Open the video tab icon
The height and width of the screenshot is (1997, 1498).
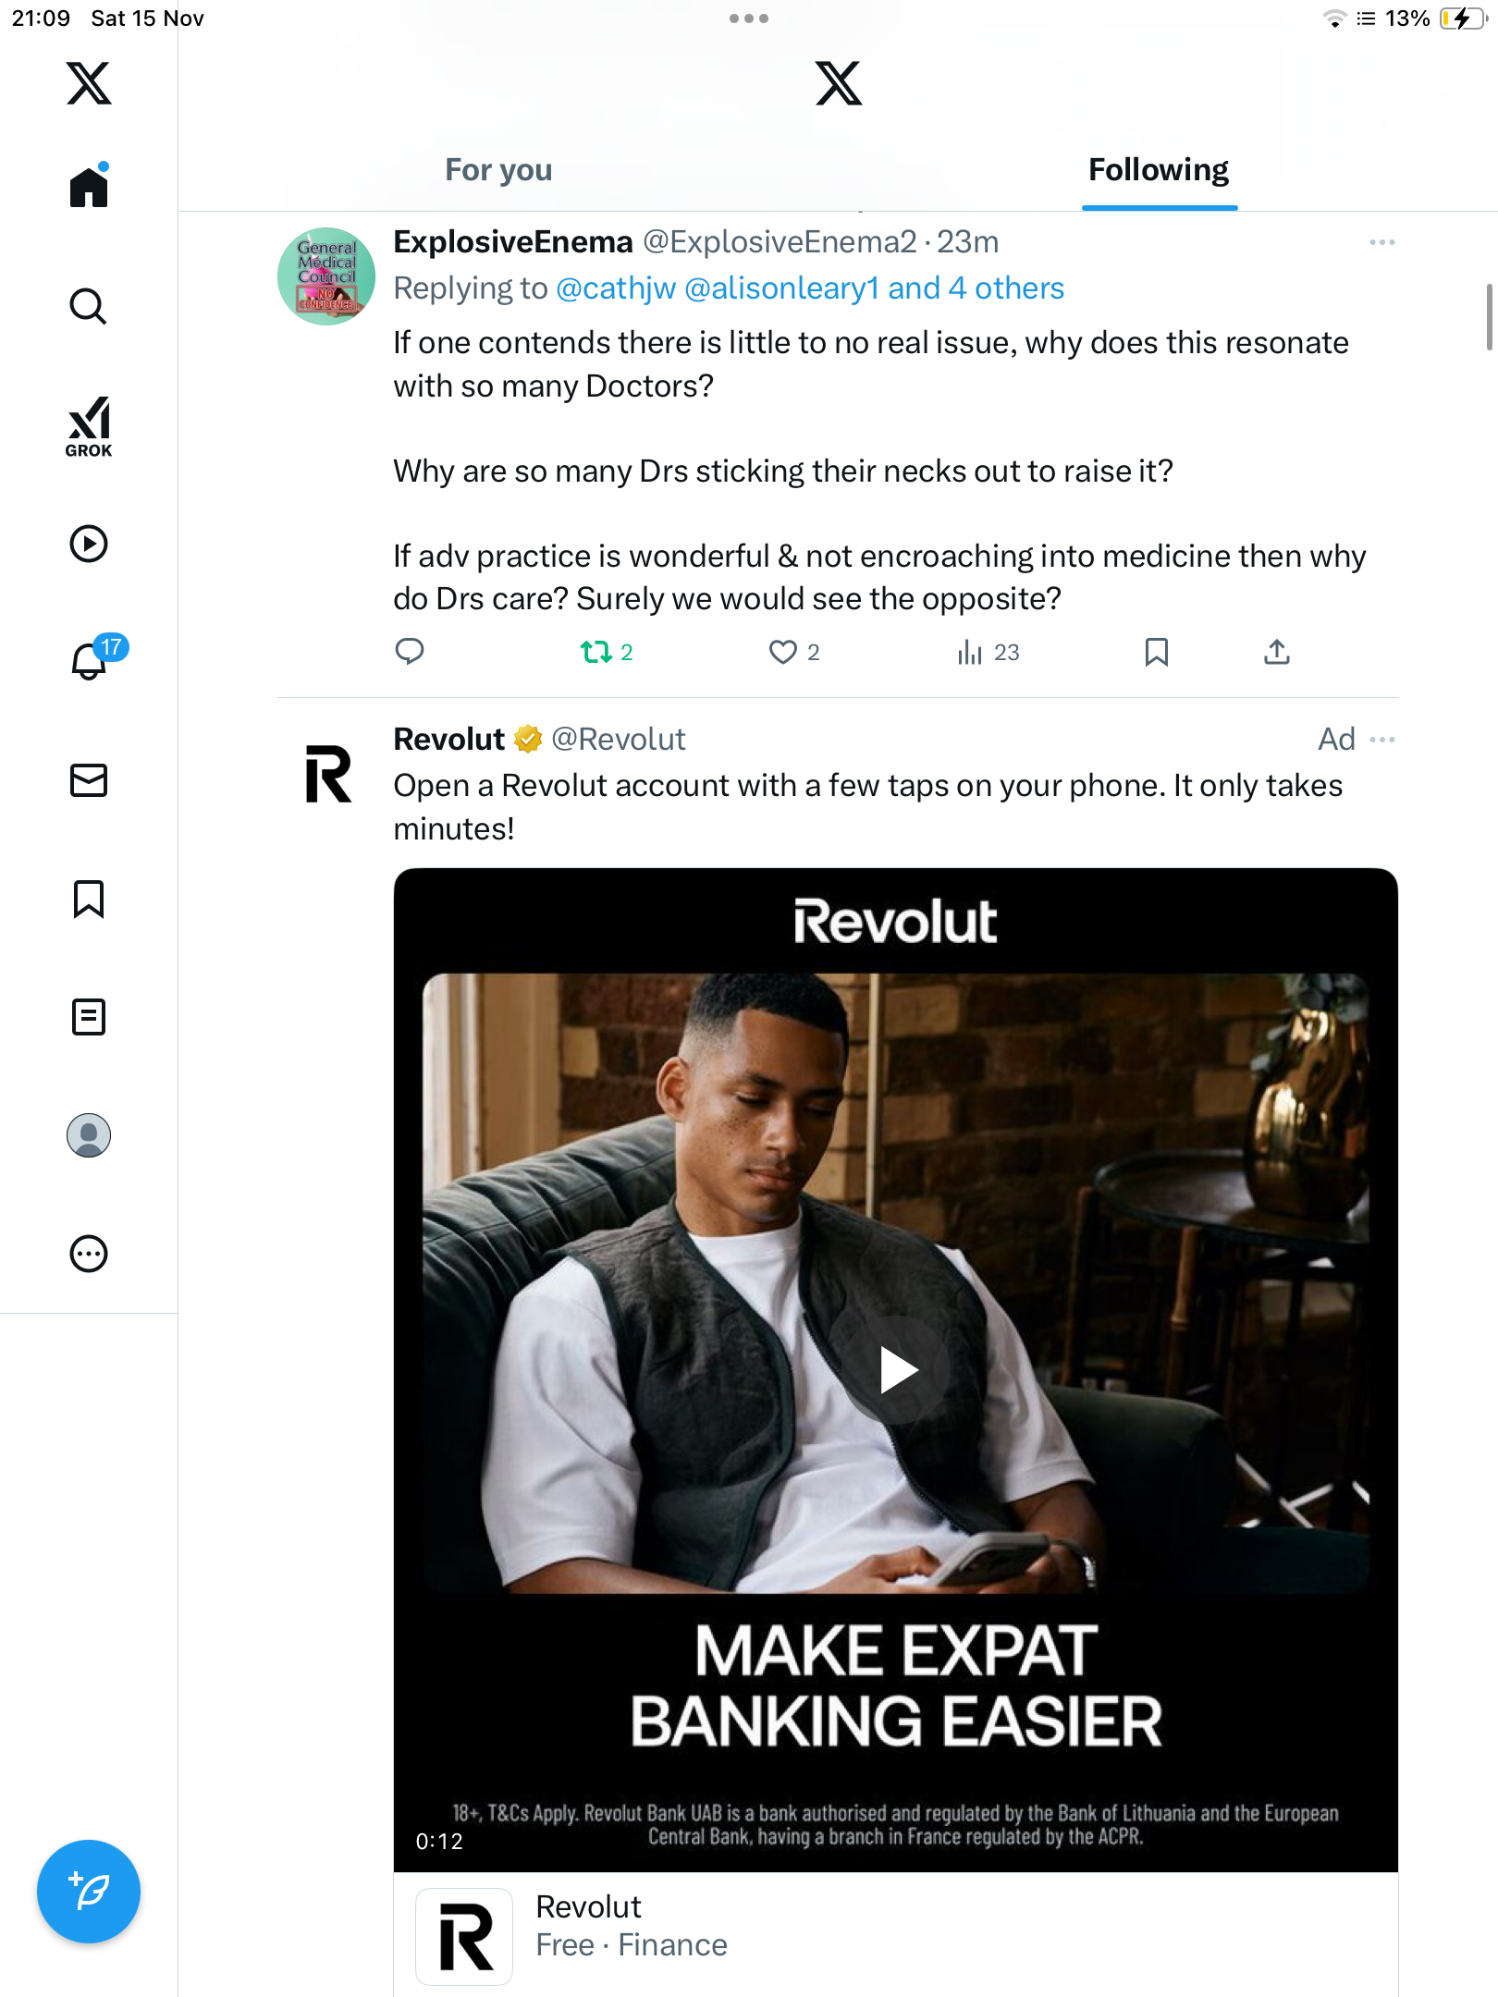coord(89,544)
